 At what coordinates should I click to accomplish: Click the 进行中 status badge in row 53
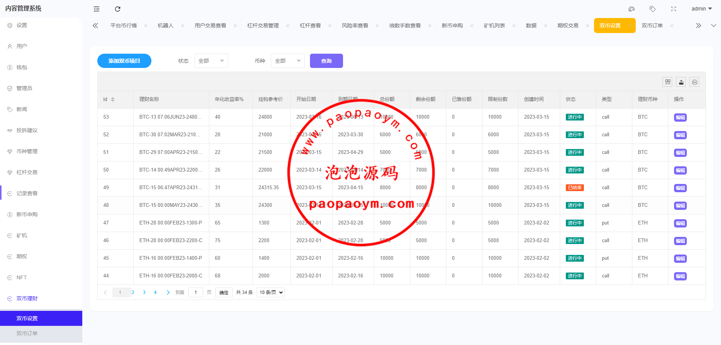pyautogui.click(x=574, y=117)
